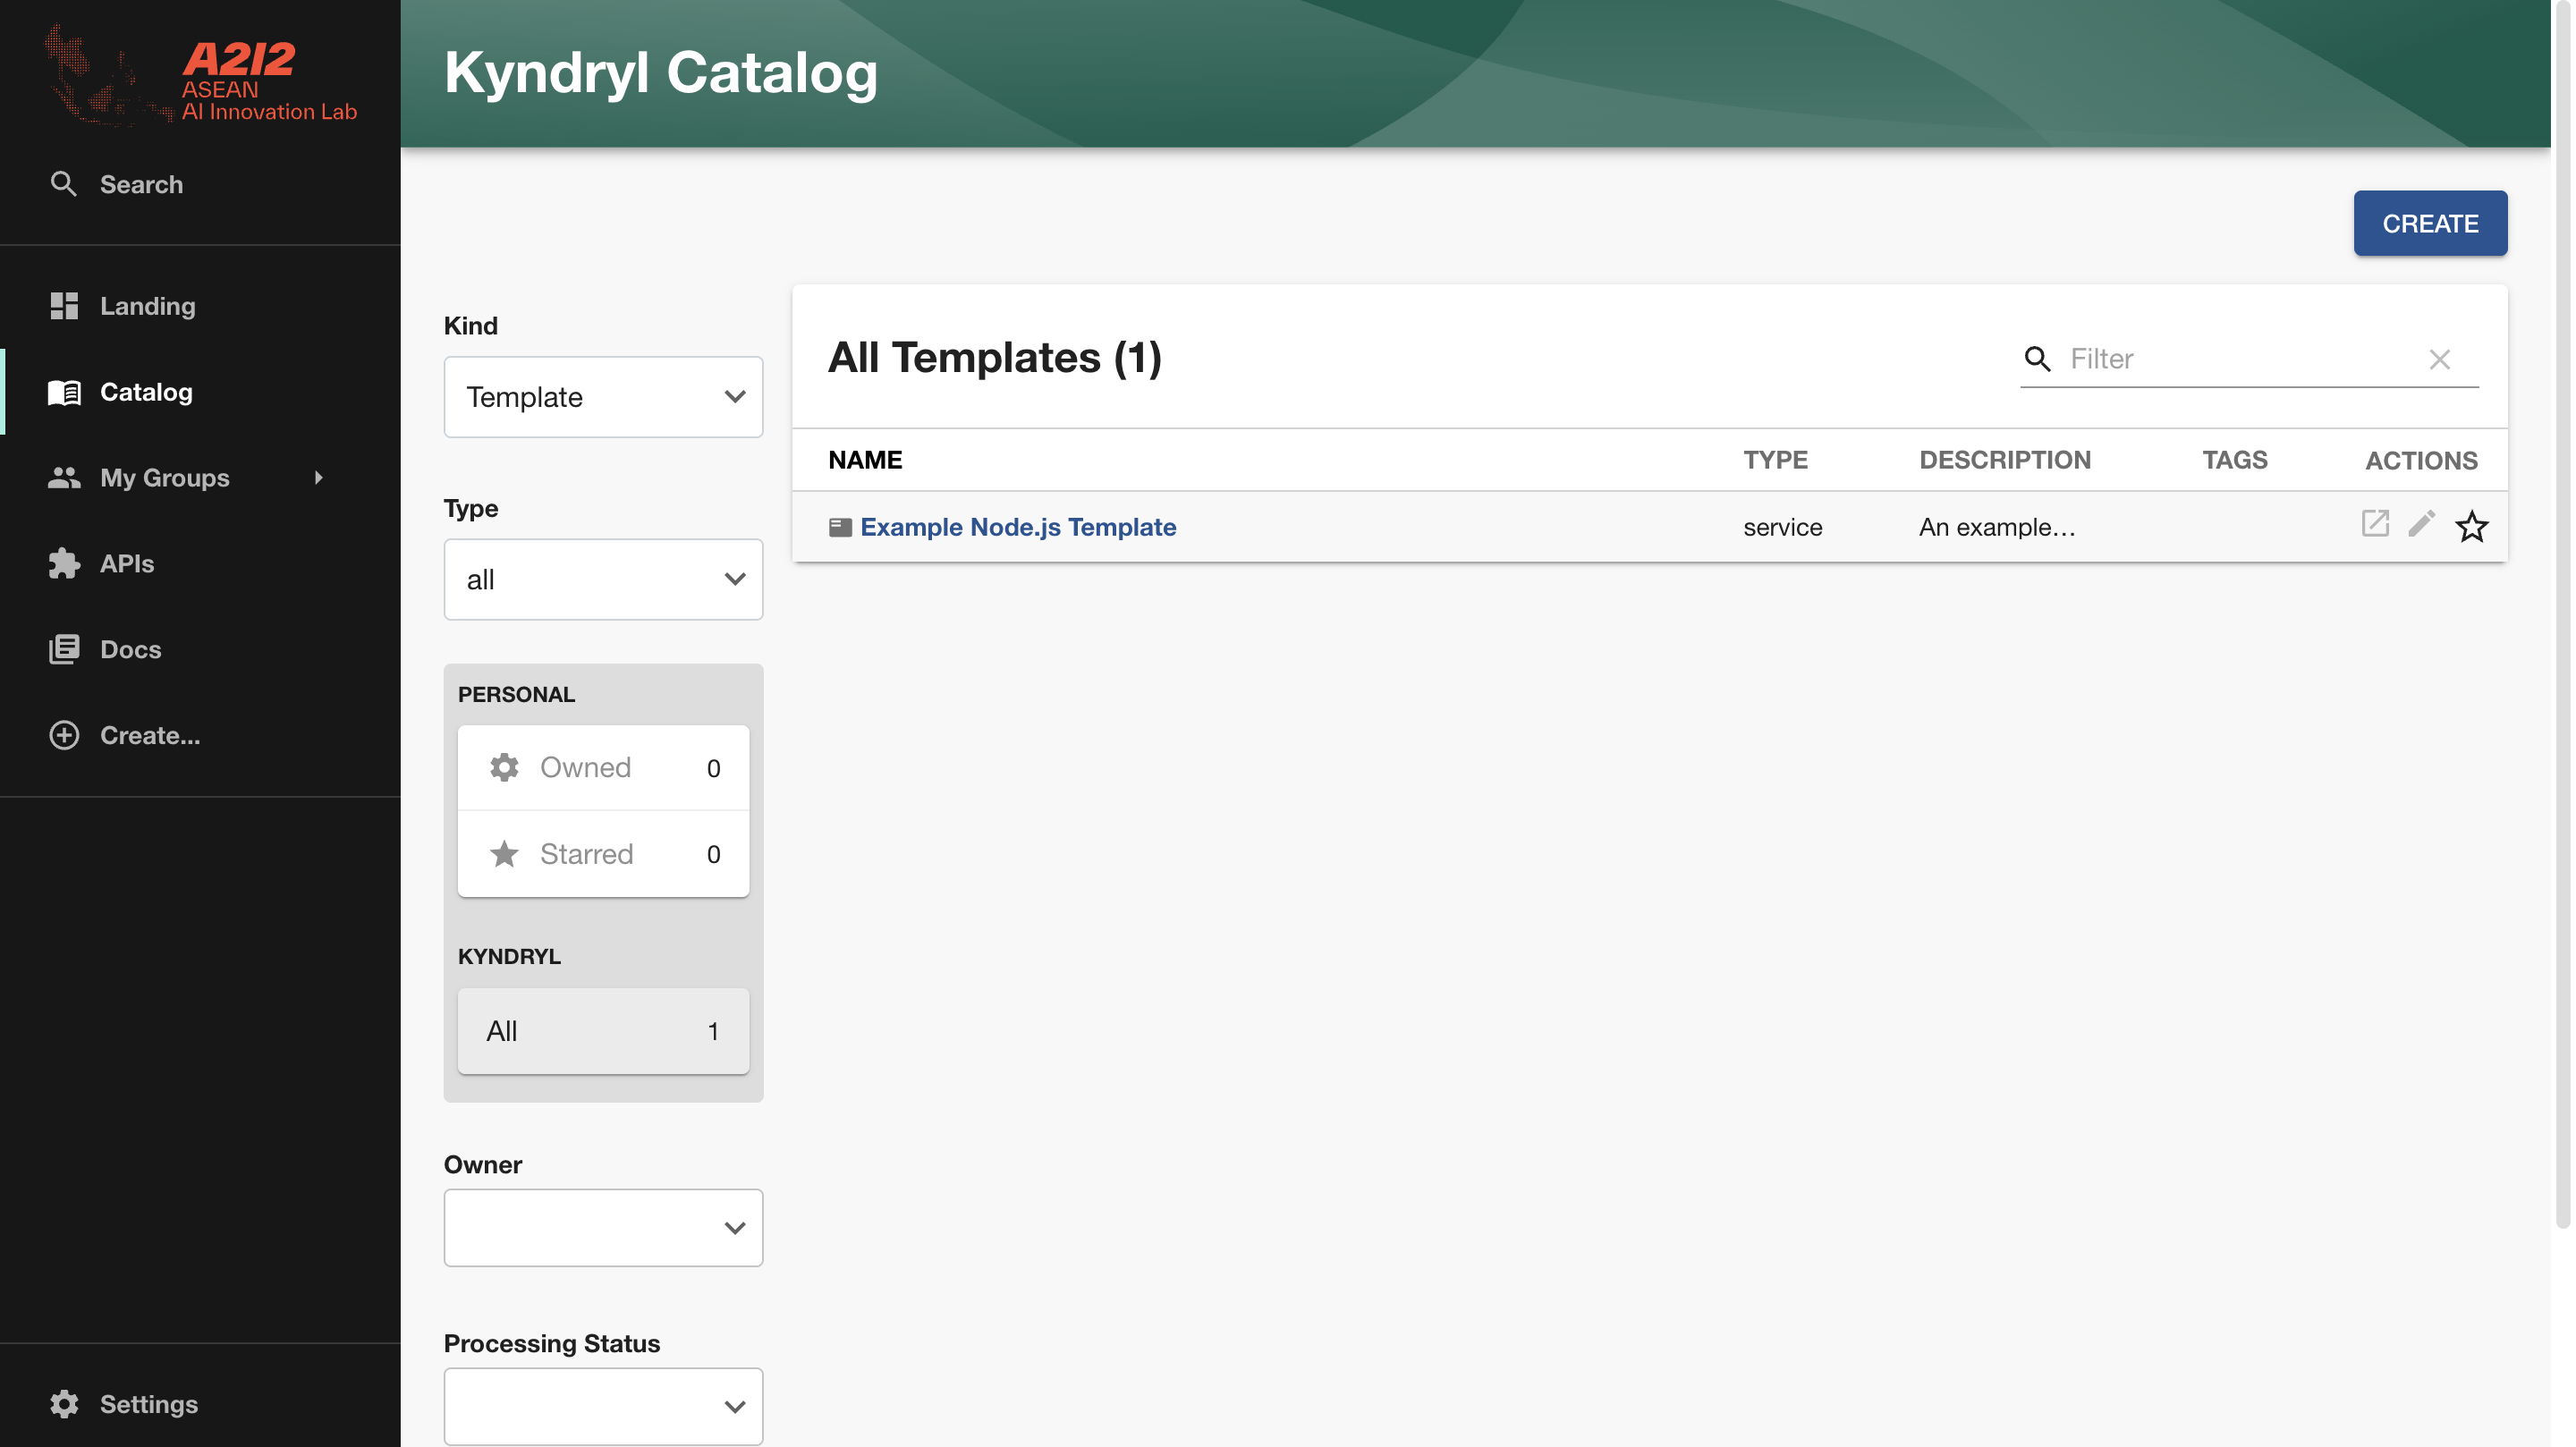Expand the Owner dropdown
This screenshot has height=1447, width=2576.
click(603, 1228)
